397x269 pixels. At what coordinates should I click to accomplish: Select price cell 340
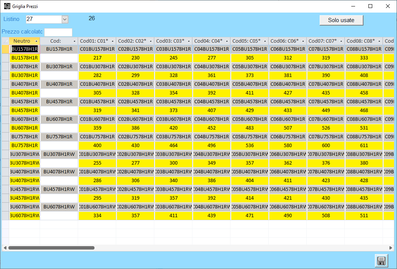pyautogui.click(x=173, y=180)
